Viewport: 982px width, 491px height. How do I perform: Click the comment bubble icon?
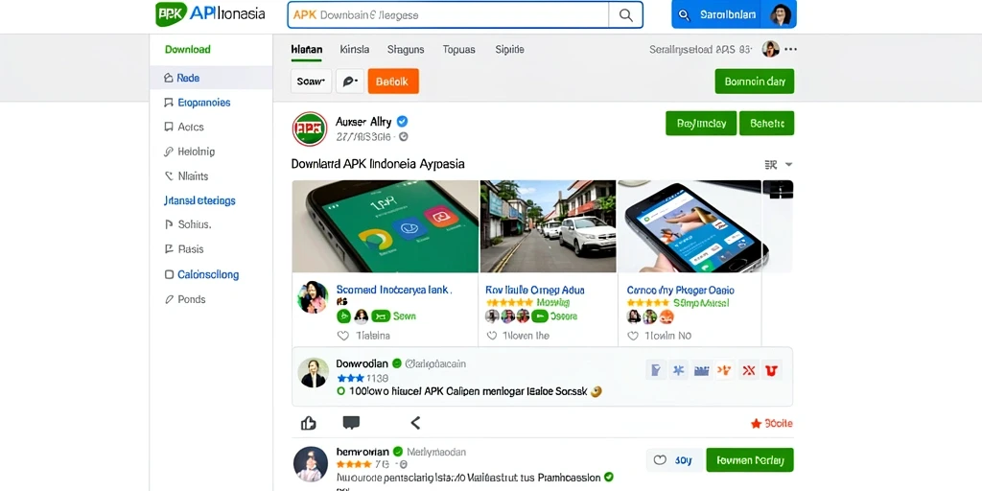tap(351, 423)
